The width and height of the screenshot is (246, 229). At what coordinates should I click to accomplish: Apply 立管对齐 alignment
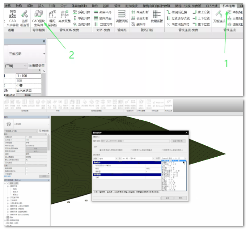click(103, 24)
